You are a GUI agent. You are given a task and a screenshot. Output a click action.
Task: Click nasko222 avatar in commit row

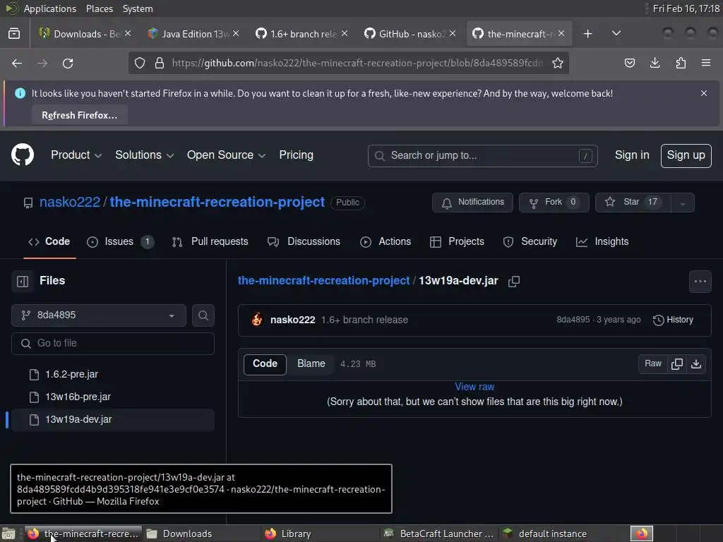257,320
